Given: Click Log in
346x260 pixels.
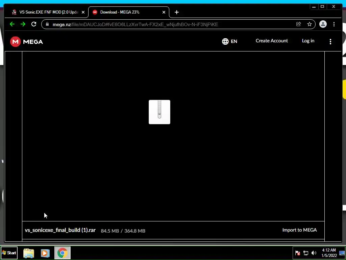Looking at the screenshot, I should pos(308,41).
